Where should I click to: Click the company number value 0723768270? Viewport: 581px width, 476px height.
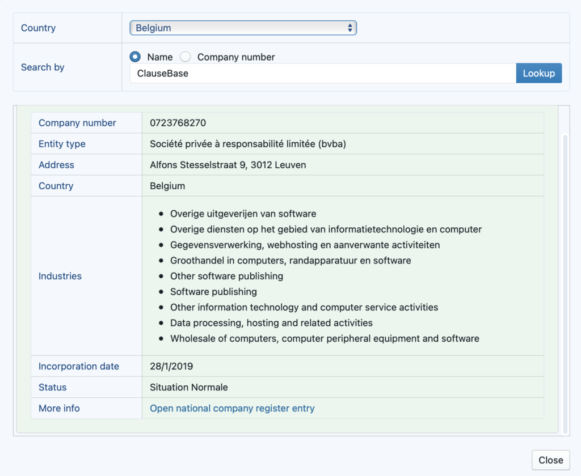point(178,123)
